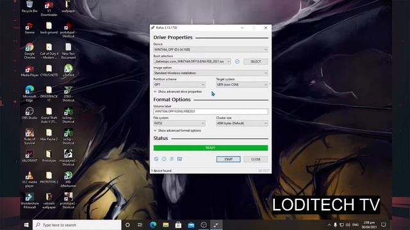Minimize the Rufus window
This screenshot has width=410, height=230.
point(242,27)
